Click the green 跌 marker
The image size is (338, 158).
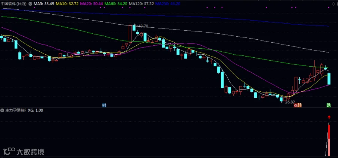point(329,105)
